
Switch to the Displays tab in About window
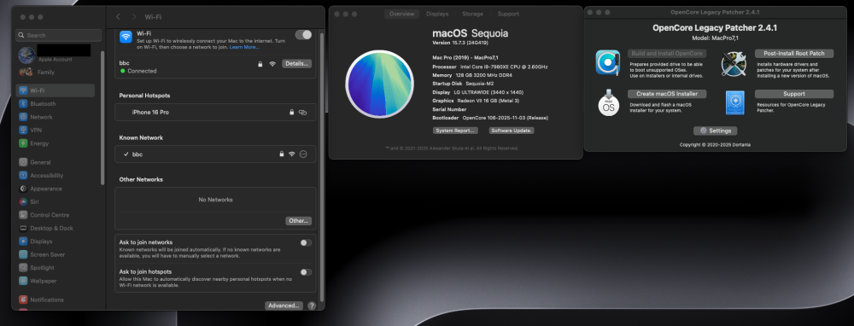click(x=437, y=15)
